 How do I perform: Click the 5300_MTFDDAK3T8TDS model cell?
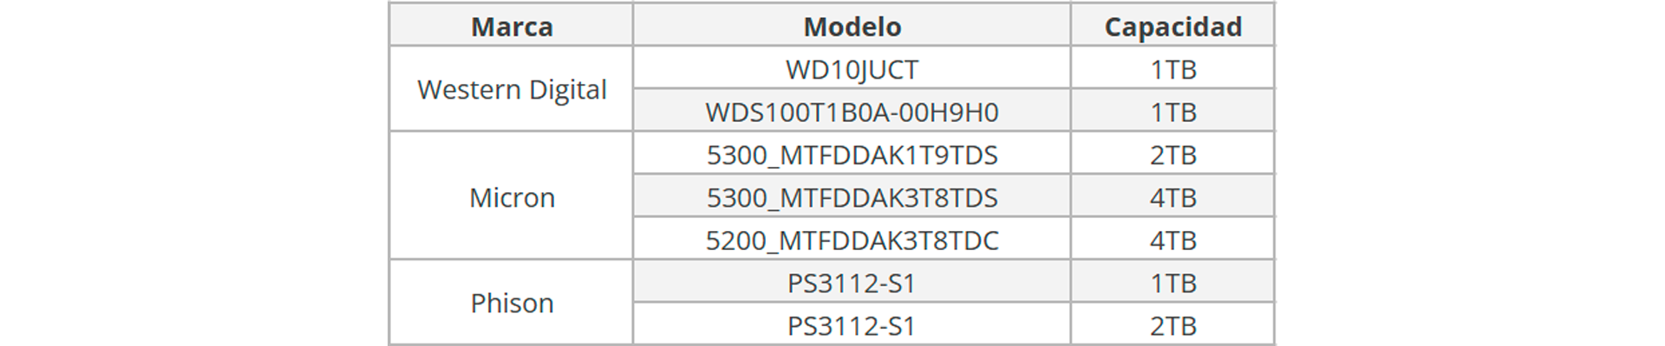pos(852,197)
